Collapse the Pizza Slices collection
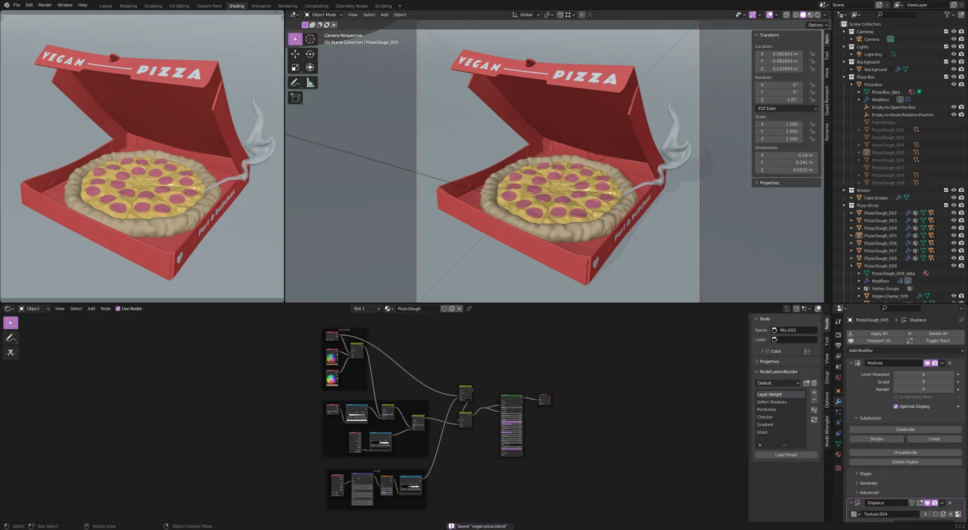Viewport: 968px width, 530px height. pyautogui.click(x=844, y=206)
